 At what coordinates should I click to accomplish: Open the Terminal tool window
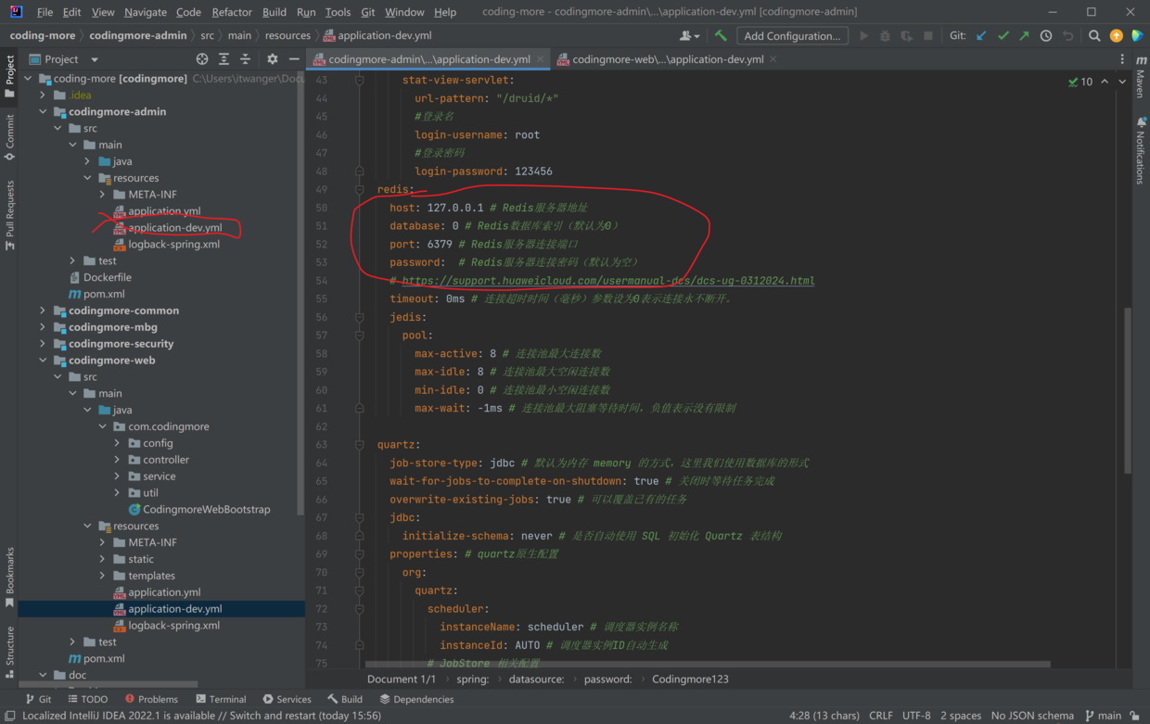[x=221, y=699]
